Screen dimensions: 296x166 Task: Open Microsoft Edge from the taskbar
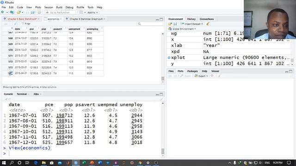[x=36, y=163]
